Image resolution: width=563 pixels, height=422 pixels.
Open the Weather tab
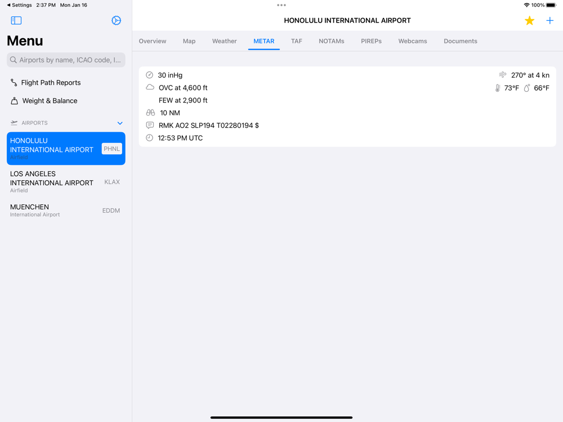click(x=225, y=41)
